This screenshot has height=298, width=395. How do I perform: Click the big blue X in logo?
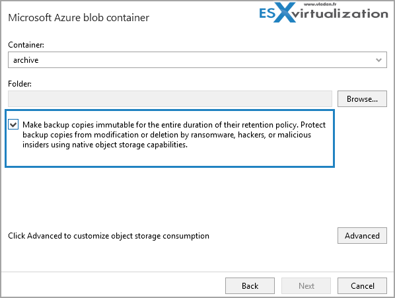(285, 13)
